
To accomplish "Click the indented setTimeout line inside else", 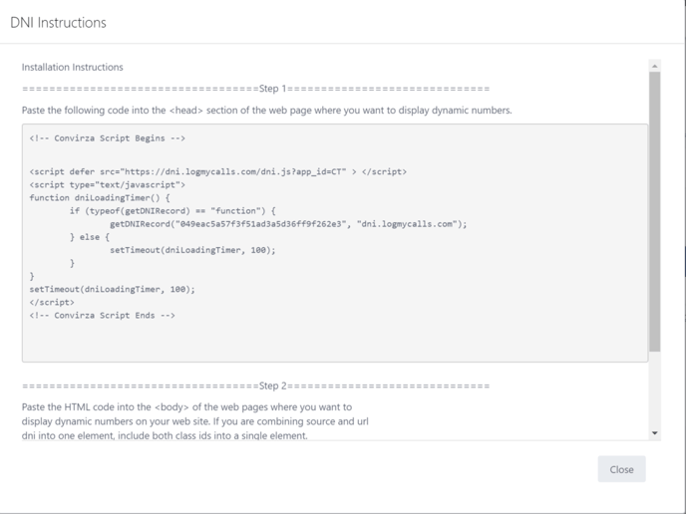I will click(x=192, y=250).
